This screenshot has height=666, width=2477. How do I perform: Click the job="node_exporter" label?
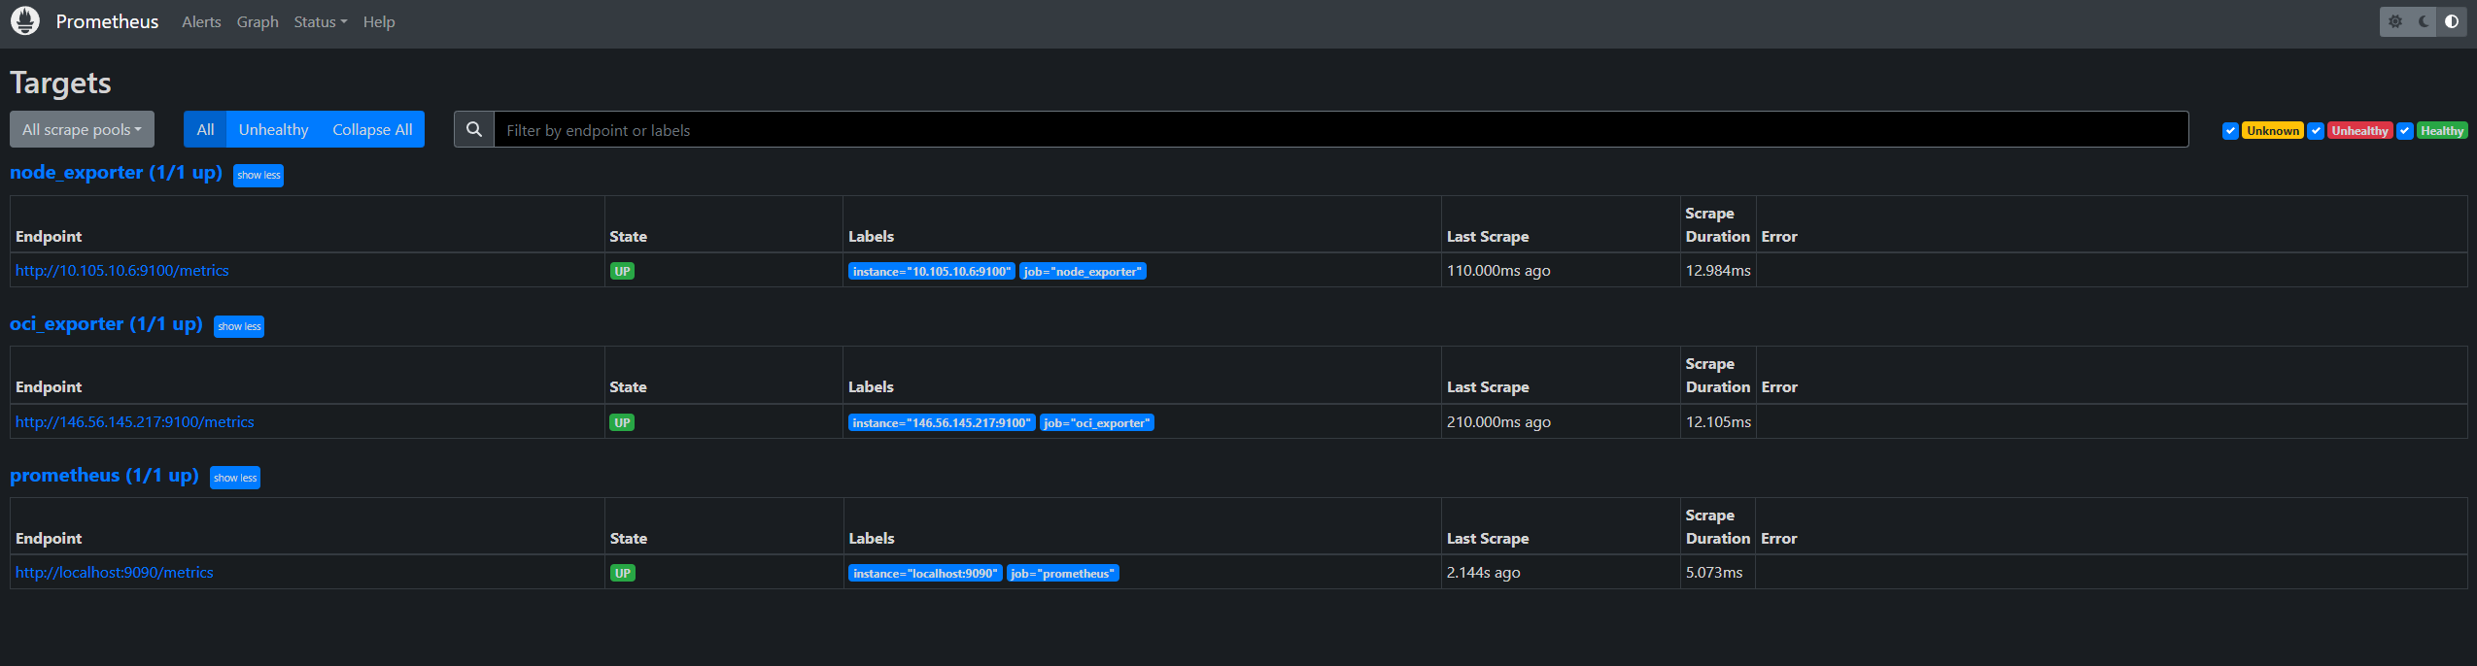coord(1083,271)
